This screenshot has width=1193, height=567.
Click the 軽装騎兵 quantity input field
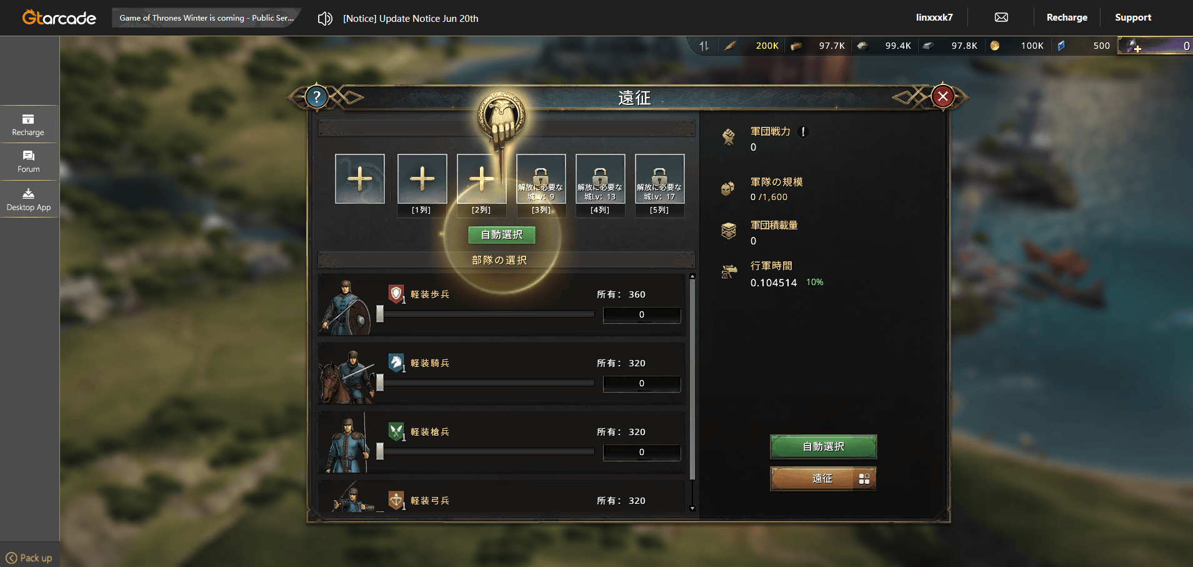pos(642,383)
